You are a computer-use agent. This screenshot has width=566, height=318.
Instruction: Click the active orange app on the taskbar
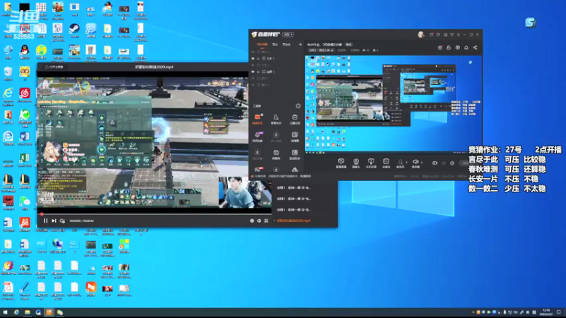tap(49, 312)
